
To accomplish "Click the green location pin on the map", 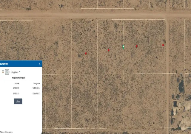I will (x=123, y=47).
